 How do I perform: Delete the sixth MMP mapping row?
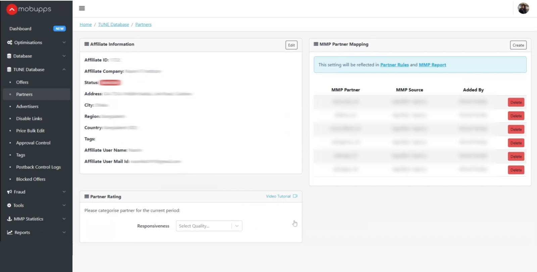pos(516,170)
